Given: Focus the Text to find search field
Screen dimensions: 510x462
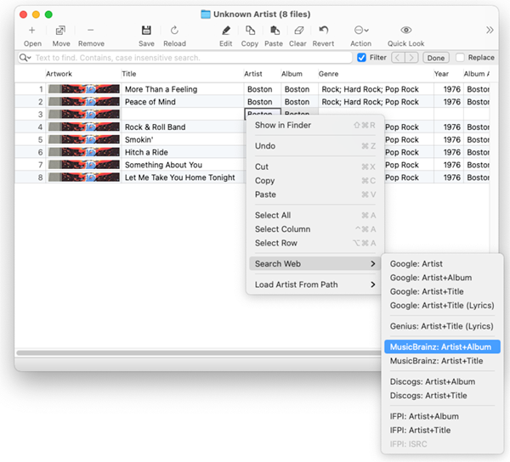Looking at the screenshot, I should point(185,58).
